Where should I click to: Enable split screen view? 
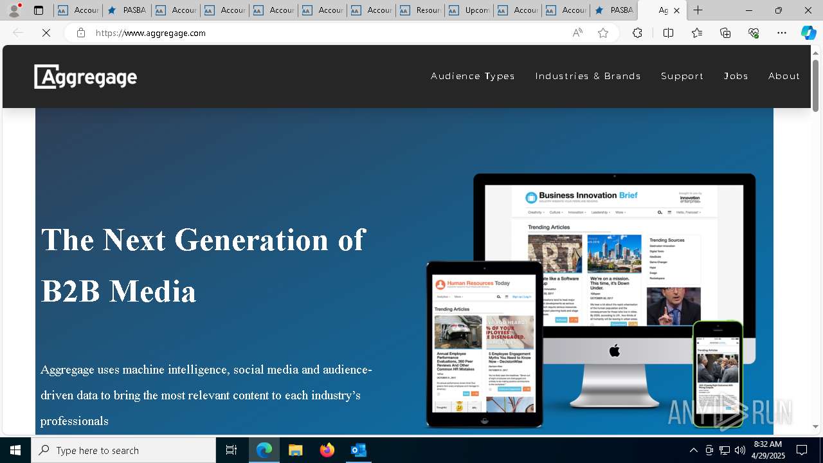pos(668,33)
